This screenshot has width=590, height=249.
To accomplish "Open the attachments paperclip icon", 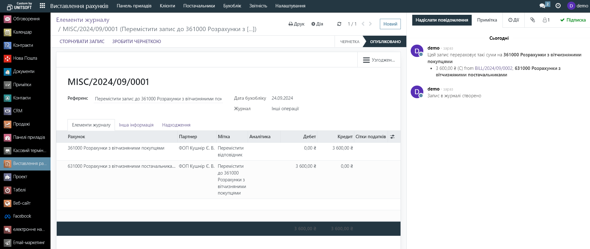I will click(532, 20).
